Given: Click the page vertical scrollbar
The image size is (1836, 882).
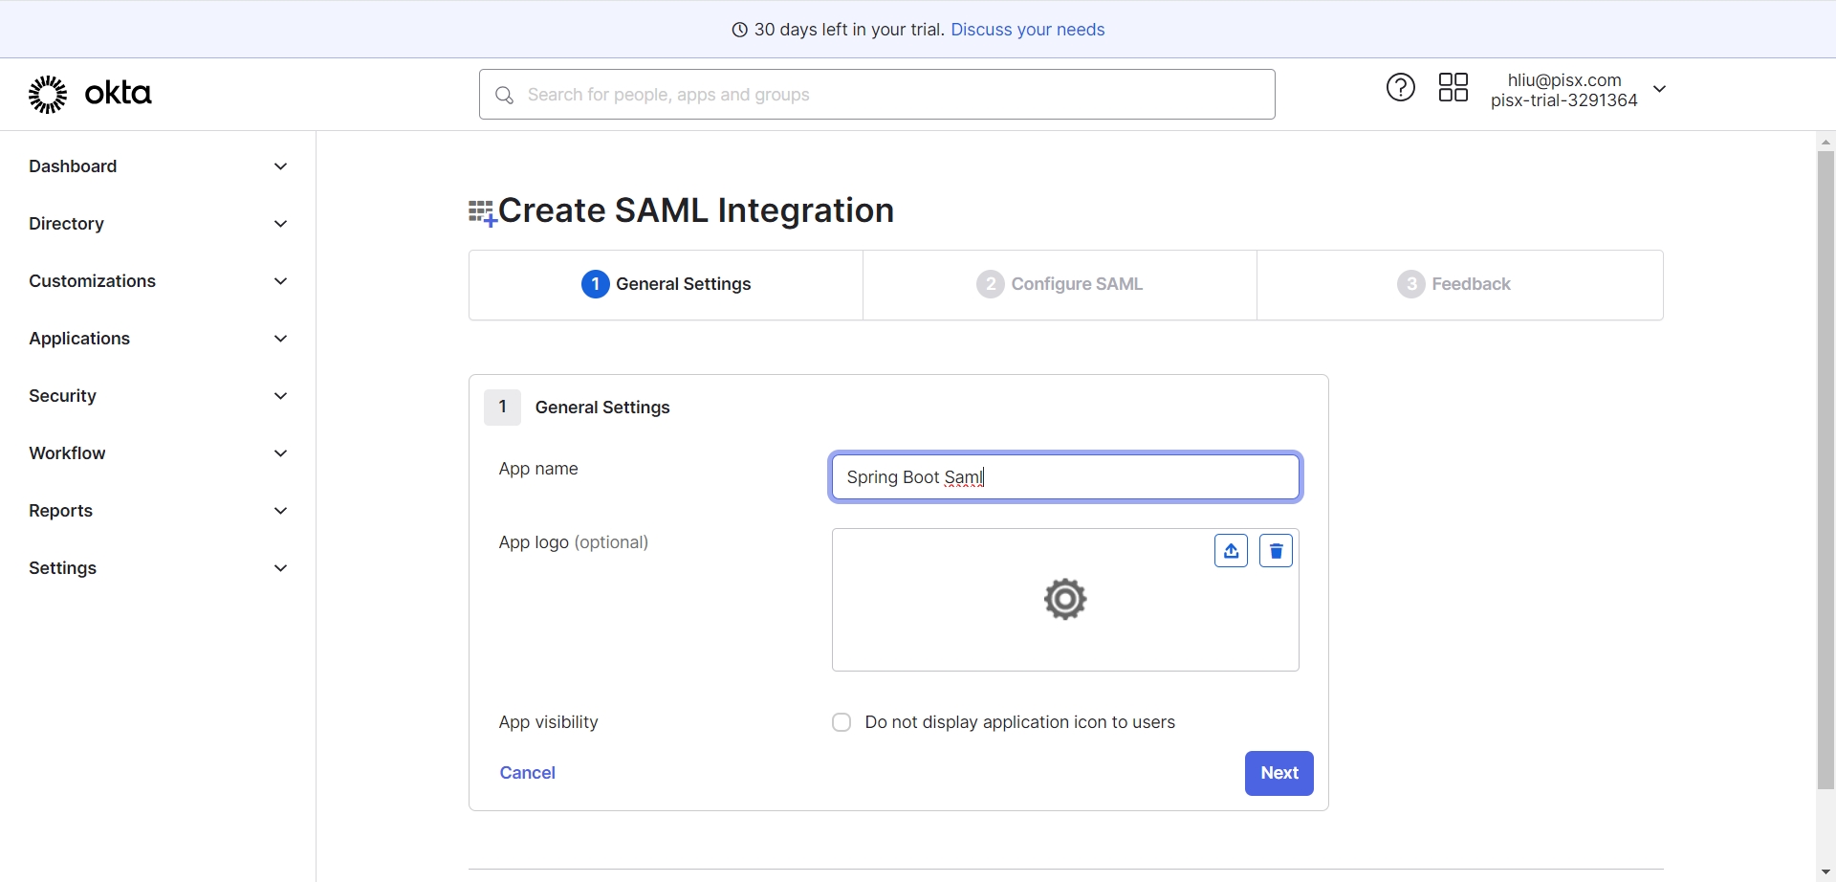Looking at the screenshot, I should pos(1825,469).
